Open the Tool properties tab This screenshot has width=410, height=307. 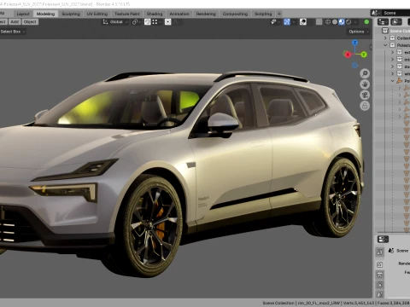coord(379,252)
